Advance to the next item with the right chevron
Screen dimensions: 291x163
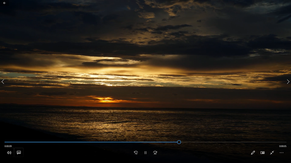pyautogui.click(x=288, y=81)
